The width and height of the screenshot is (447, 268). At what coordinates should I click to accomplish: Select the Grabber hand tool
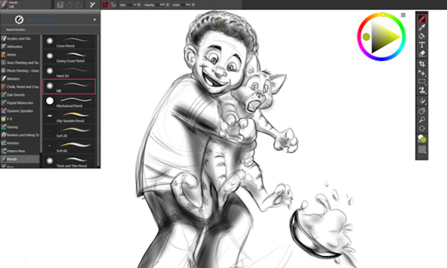[422, 111]
